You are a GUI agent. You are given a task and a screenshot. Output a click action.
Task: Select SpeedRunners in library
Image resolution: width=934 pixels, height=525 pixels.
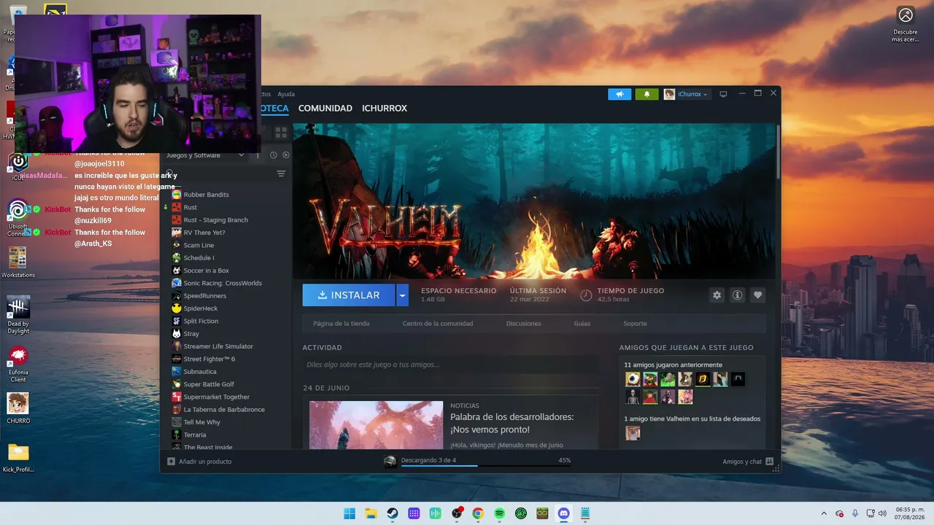click(x=205, y=296)
